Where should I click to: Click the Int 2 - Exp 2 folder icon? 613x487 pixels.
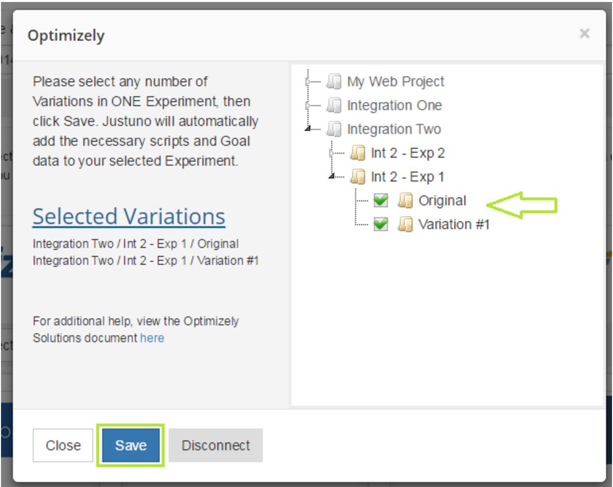[x=358, y=153]
